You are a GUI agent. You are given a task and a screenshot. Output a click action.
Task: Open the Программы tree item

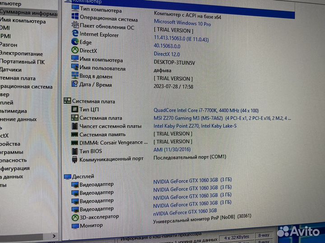(11, 152)
